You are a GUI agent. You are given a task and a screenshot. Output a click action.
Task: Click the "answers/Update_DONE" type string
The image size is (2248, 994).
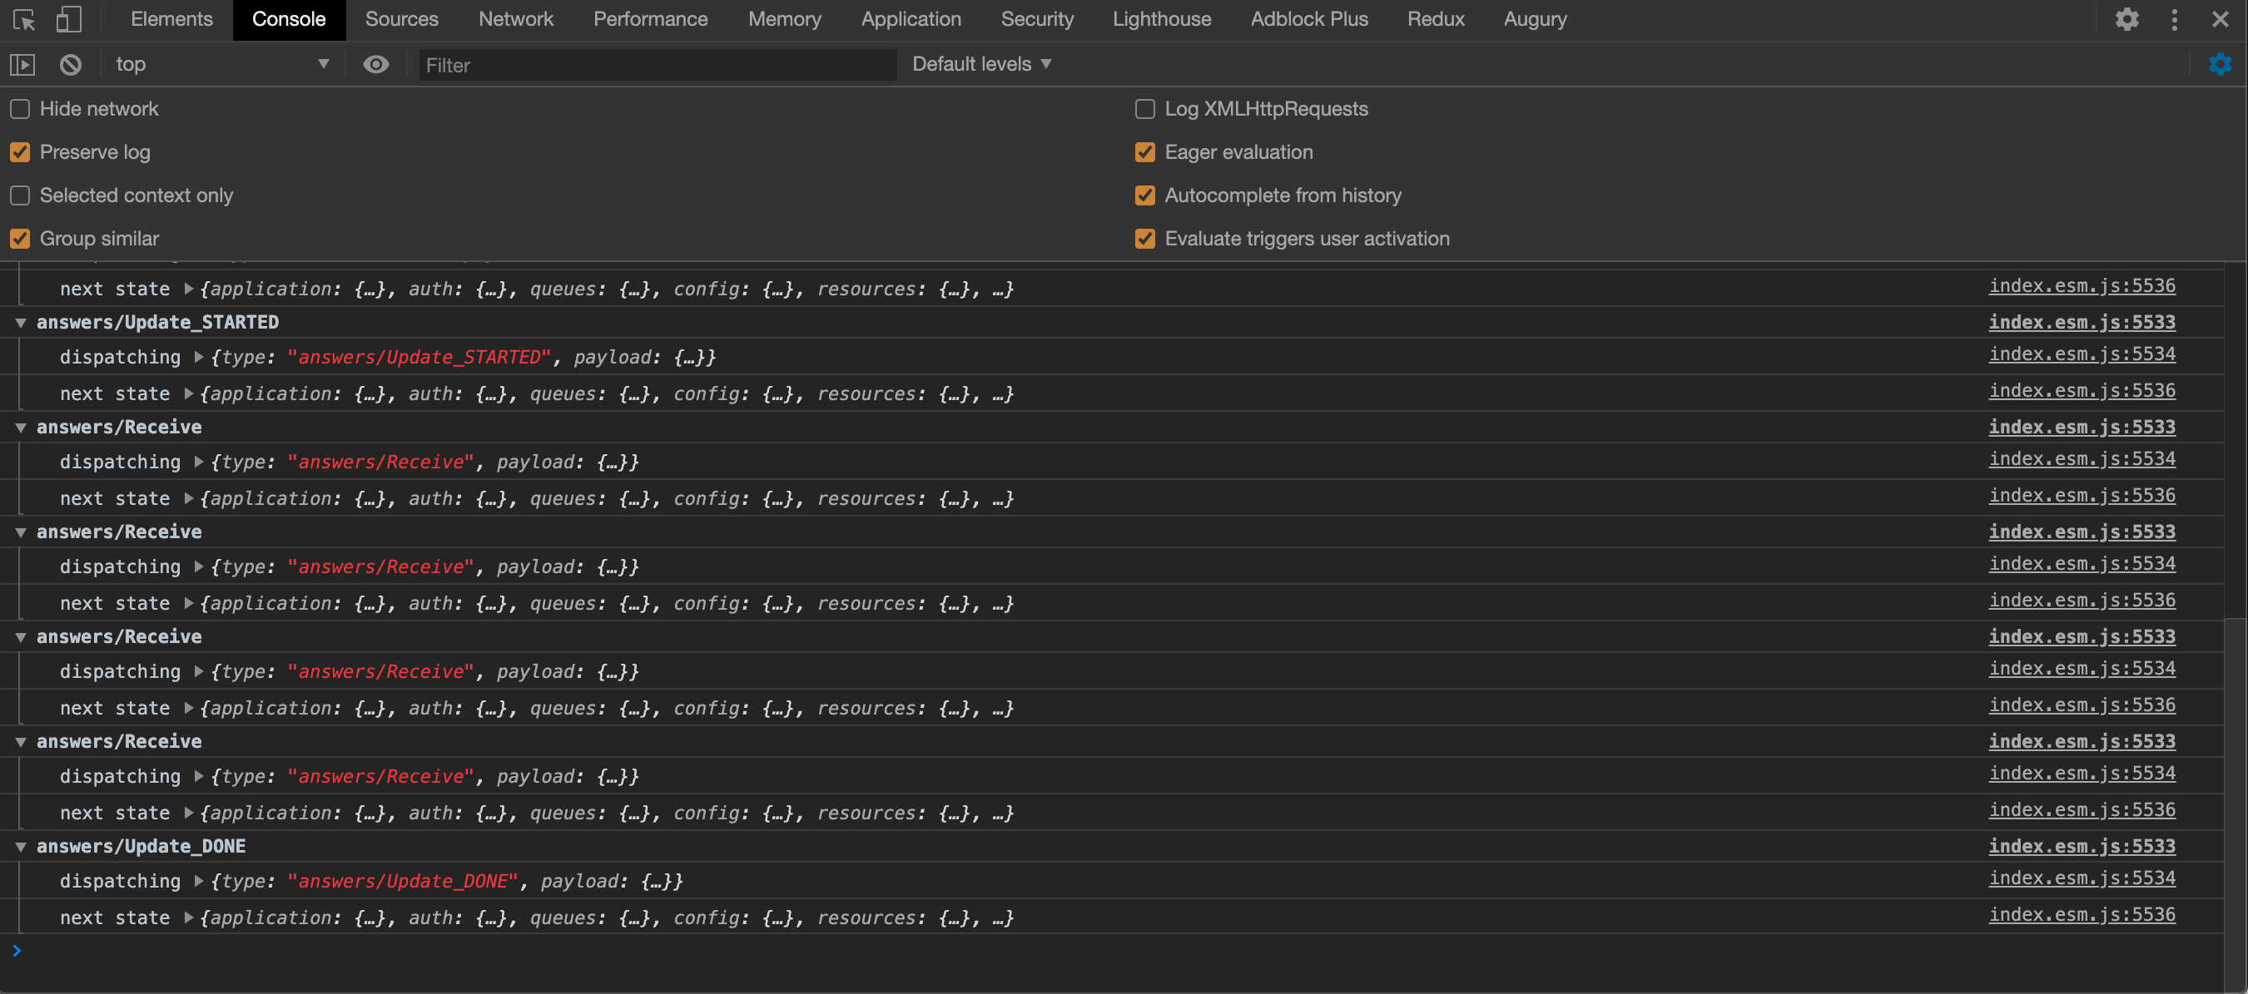403,882
